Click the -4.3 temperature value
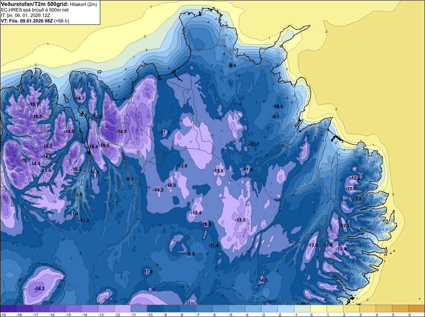Screen dimensions: 425x317 (x=83, y=115)
